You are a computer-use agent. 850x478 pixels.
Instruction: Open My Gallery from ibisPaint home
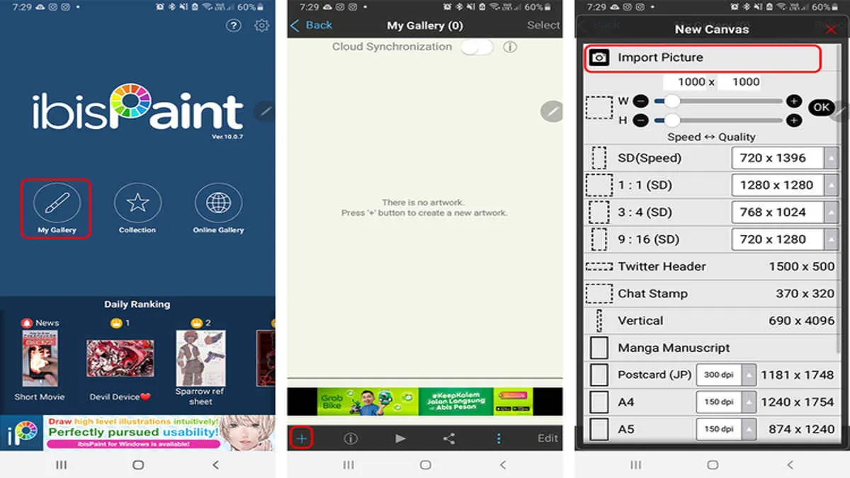tap(57, 208)
